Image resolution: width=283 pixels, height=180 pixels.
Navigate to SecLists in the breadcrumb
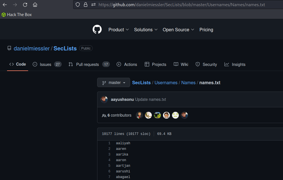(141, 83)
